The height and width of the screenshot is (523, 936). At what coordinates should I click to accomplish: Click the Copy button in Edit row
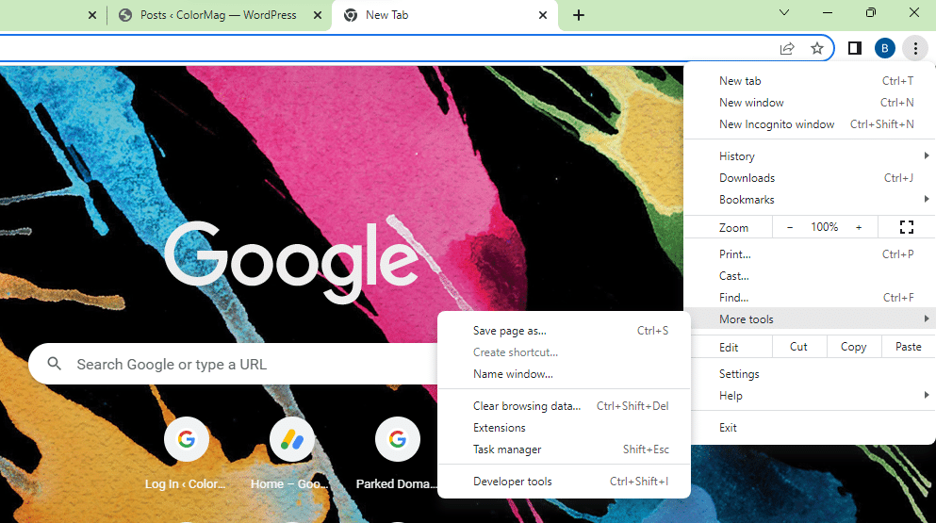coord(854,347)
